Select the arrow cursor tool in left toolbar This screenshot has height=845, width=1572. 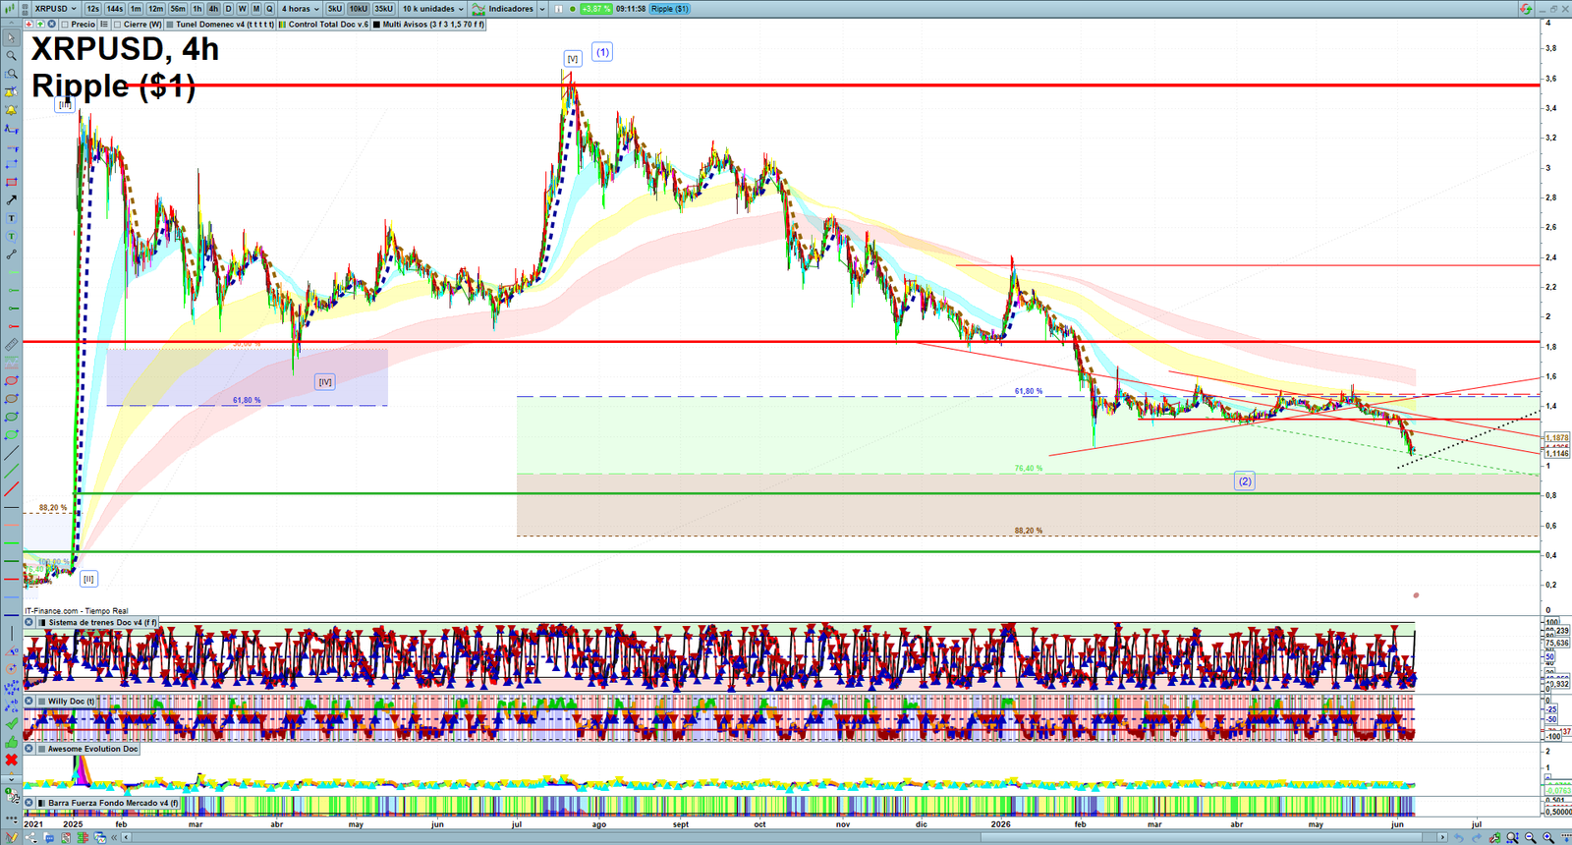click(x=11, y=38)
